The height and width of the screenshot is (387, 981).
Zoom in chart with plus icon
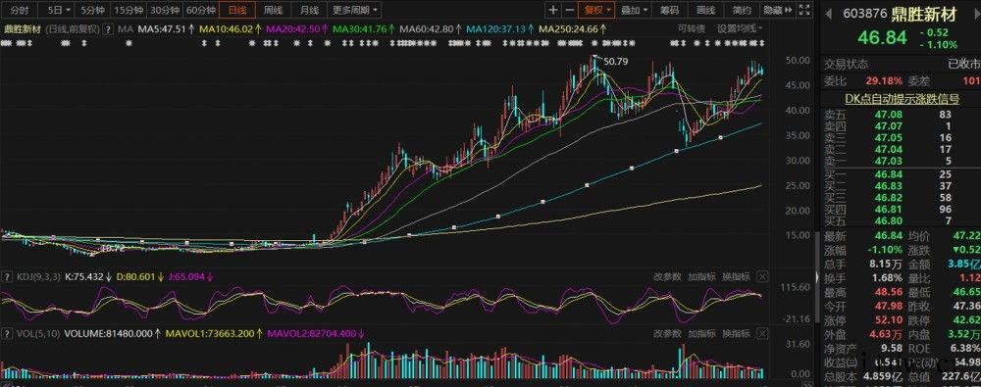pos(553,10)
